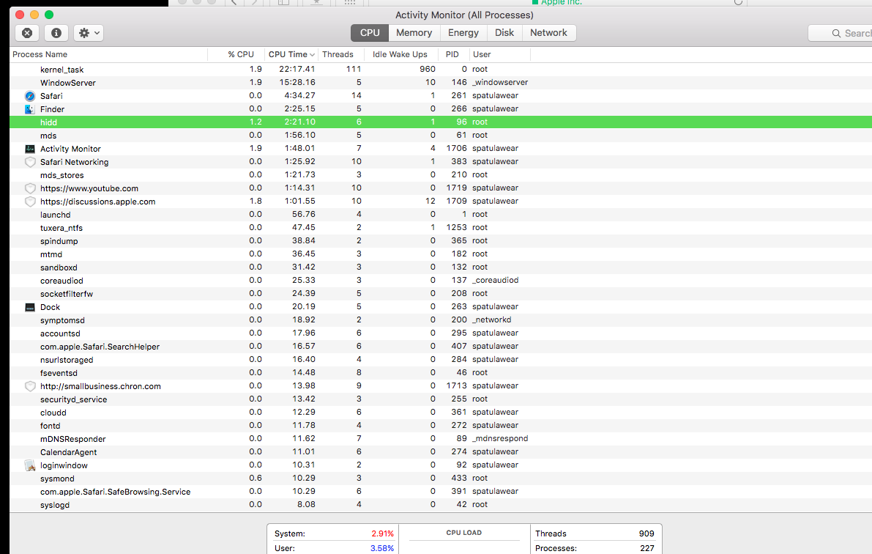872x554 pixels.
Task: Select the coreaudiod process
Action: [441, 281]
